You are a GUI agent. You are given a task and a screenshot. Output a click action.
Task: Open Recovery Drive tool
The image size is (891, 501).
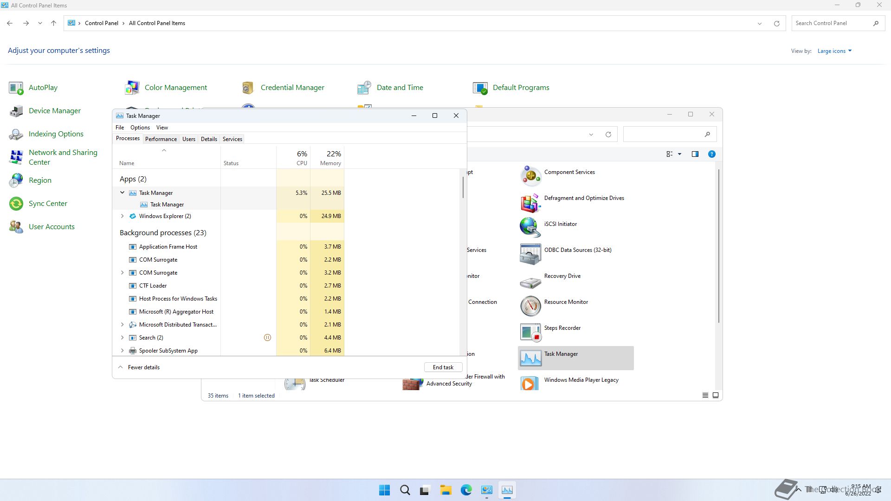(x=575, y=280)
